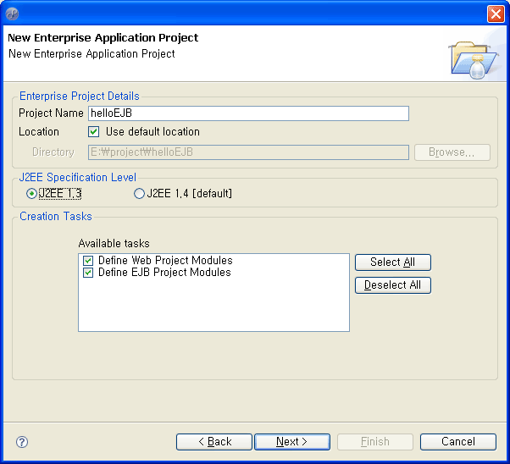Uncheck Define Web Project Modules task

(88, 261)
